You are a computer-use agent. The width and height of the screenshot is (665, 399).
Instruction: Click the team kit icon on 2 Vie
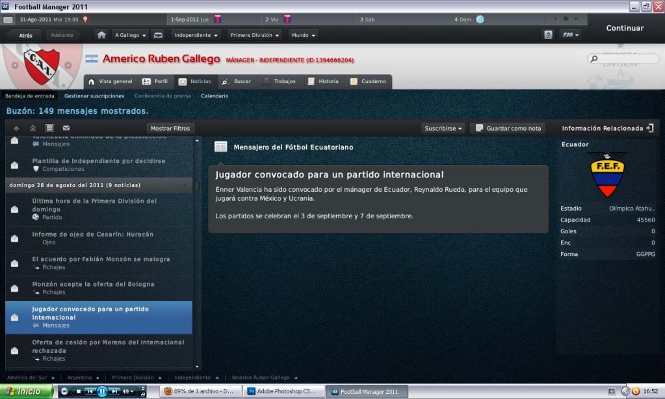click(287, 19)
